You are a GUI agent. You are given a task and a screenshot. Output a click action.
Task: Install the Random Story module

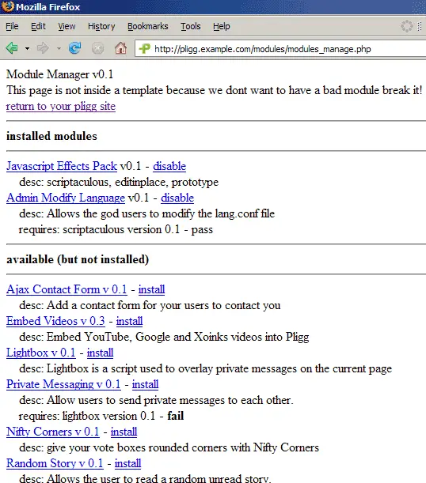tap(127, 463)
